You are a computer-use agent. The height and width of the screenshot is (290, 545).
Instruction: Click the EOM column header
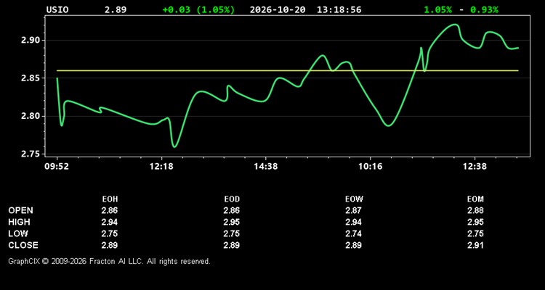point(475,199)
